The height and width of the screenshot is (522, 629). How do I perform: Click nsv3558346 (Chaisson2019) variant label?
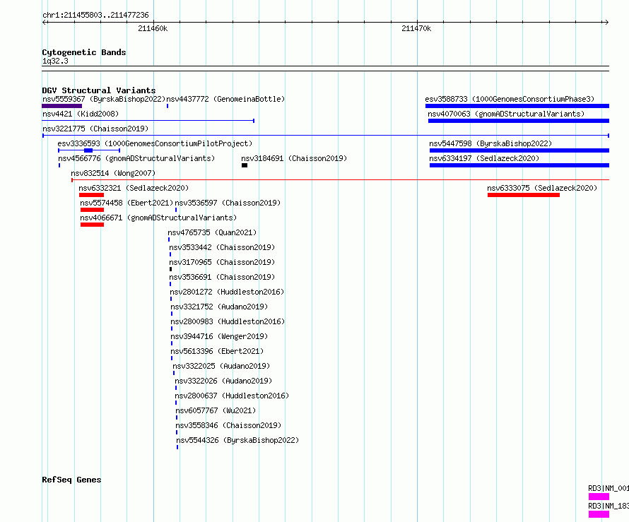[228, 425]
